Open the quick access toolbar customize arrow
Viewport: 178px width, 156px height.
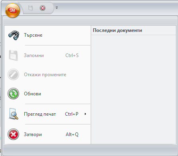coord(57,8)
